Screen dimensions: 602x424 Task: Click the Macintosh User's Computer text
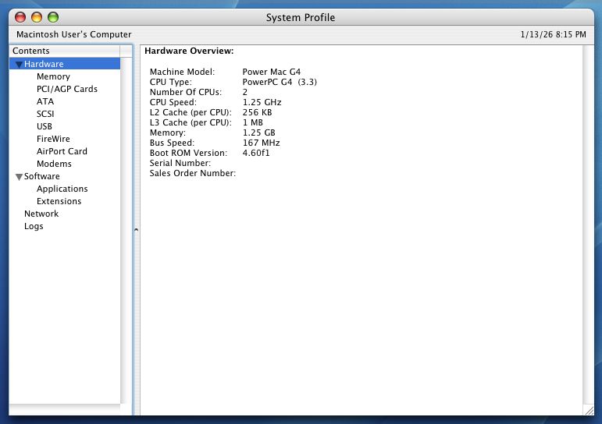tap(73, 34)
